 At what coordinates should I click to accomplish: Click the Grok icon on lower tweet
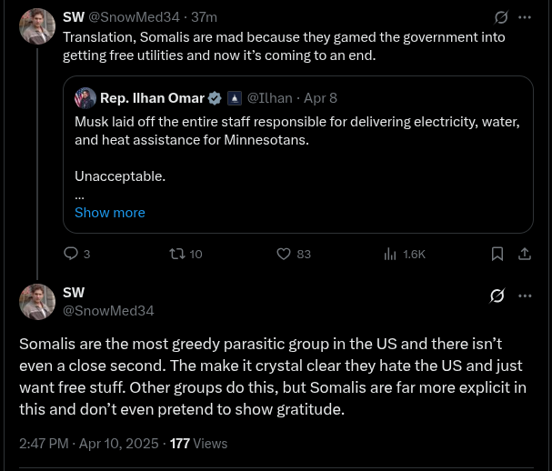(x=497, y=296)
